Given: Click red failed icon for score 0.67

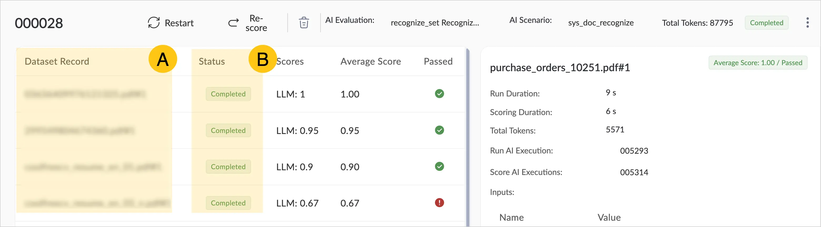Looking at the screenshot, I should pyautogui.click(x=439, y=203).
